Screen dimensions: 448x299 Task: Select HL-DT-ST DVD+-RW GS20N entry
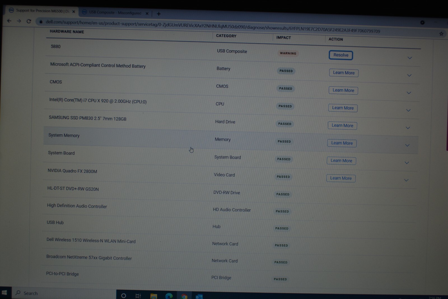(73, 188)
